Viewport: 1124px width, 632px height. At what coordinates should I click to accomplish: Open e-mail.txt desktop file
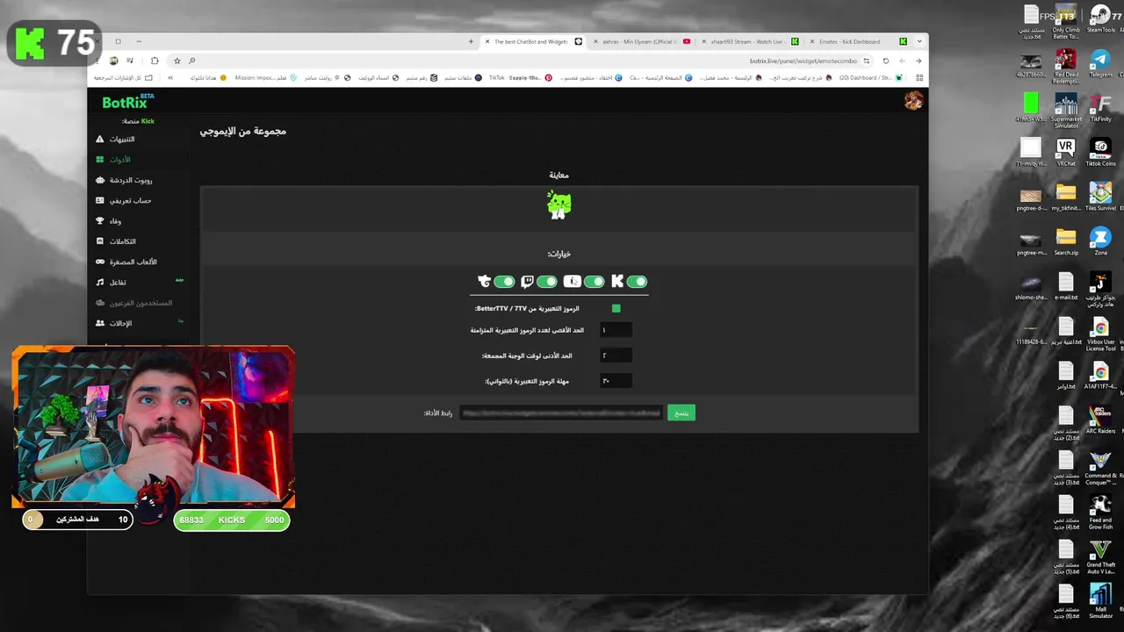[x=1066, y=286]
